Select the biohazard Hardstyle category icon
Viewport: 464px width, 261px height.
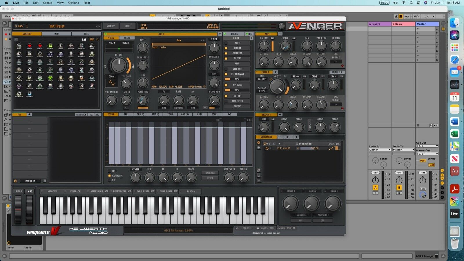tap(50, 78)
